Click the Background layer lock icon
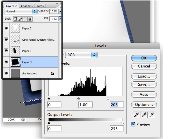The width and height of the screenshot is (173, 139). 52,73
